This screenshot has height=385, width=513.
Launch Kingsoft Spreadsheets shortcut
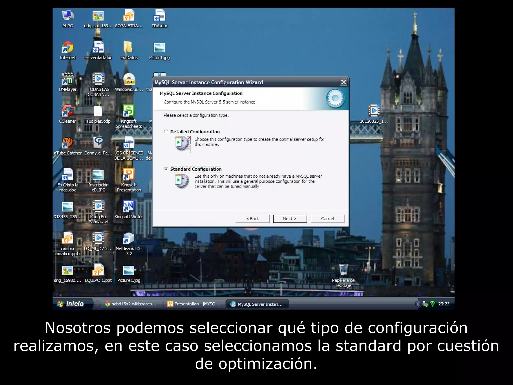pos(129,111)
